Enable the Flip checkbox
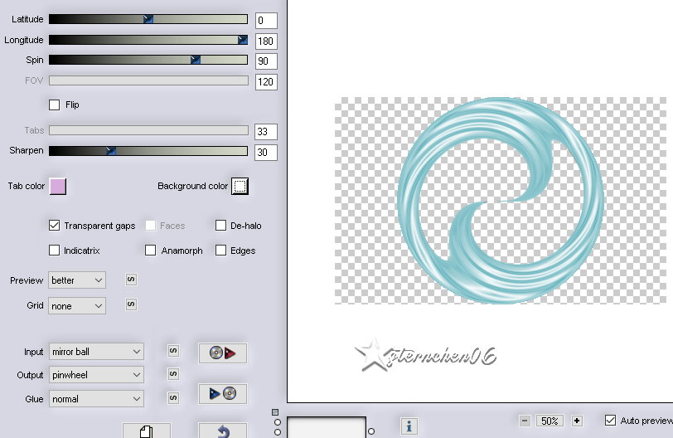The width and height of the screenshot is (673, 438). [55, 105]
